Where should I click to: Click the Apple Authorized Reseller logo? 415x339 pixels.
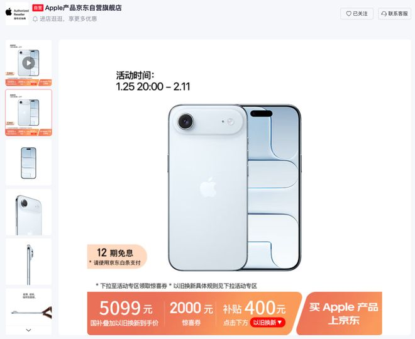(x=17, y=13)
